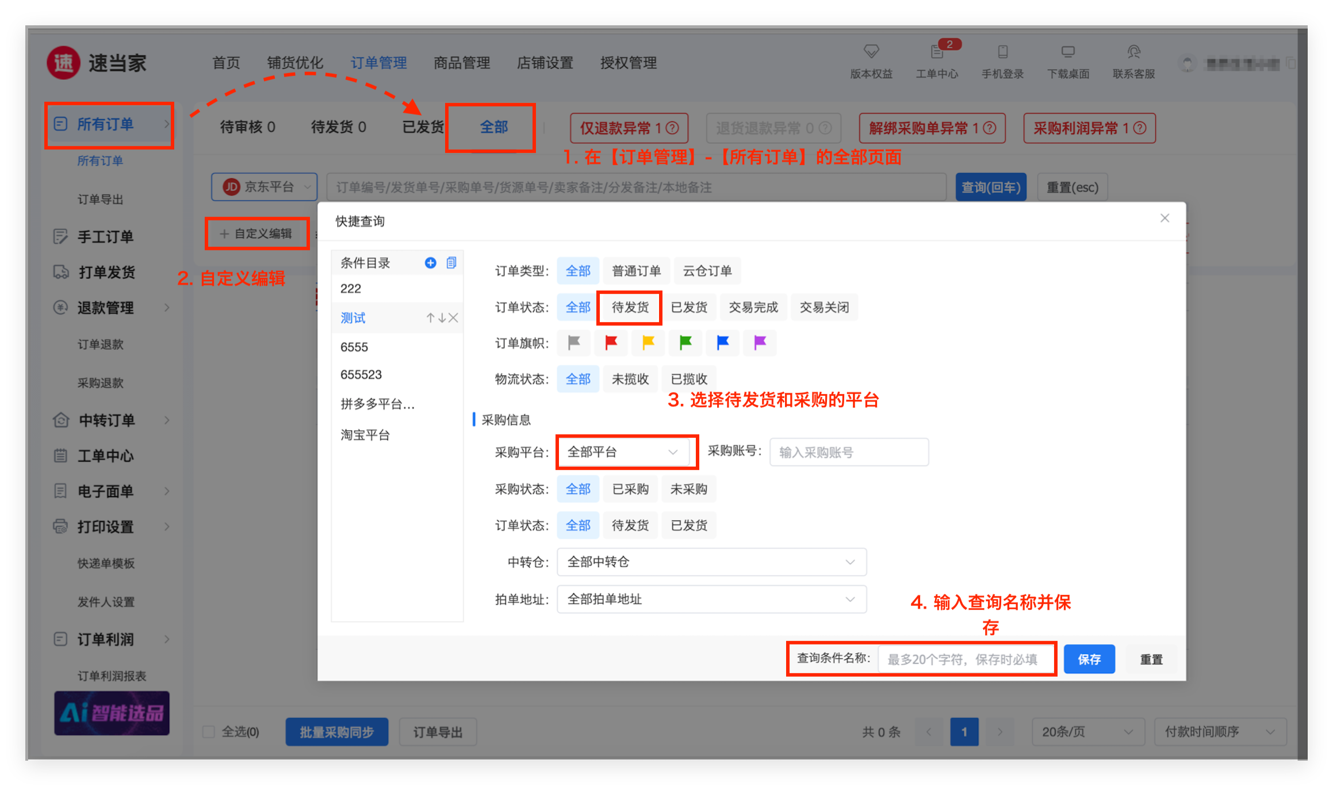Click the 自定义编辑 button
The image size is (1333, 786).
(x=256, y=234)
